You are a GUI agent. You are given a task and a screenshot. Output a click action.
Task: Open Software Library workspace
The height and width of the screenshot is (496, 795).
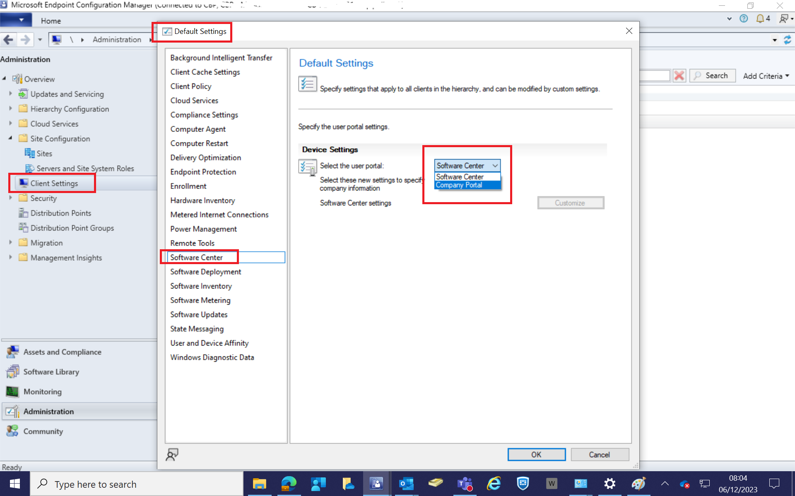point(51,372)
